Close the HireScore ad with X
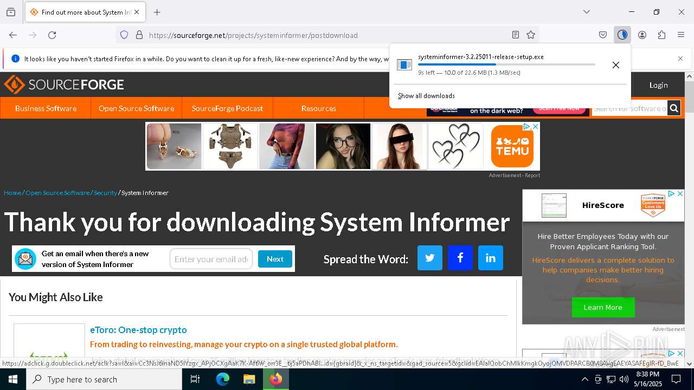 pos(680,193)
